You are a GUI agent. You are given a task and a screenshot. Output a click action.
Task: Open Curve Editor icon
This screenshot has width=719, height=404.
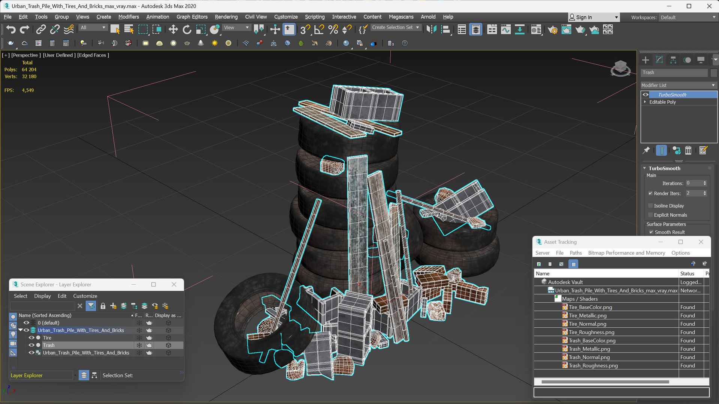(506, 30)
